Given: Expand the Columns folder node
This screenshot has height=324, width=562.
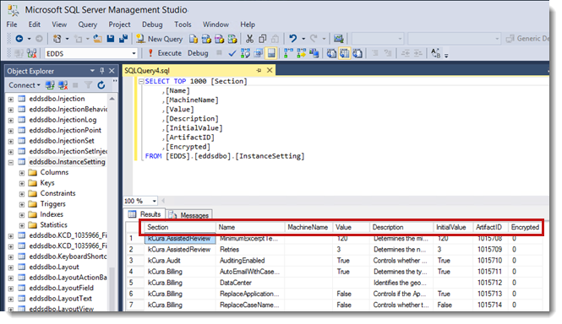Looking at the screenshot, I should (22, 173).
